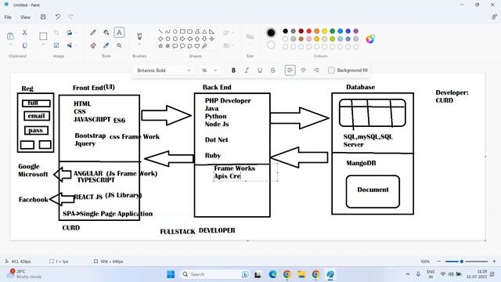
Task: Open the shape fill dropdown
Action: coord(229,45)
